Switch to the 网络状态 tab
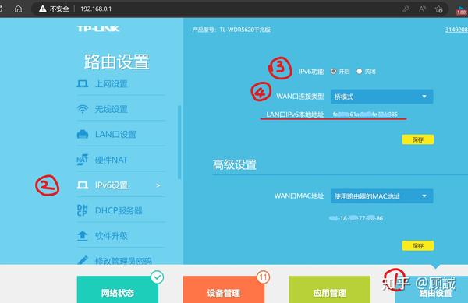 click(118, 289)
